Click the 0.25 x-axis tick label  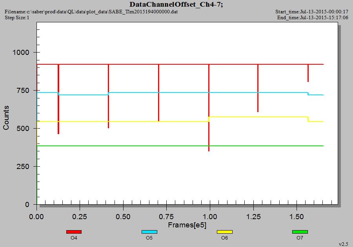pyautogui.click(x=80, y=217)
